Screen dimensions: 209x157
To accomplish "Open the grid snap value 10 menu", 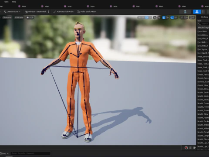I will click(x=167, y=17).
